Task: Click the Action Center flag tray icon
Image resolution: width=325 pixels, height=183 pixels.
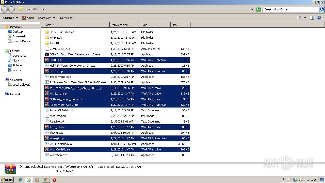Action: tap(289, 180)
